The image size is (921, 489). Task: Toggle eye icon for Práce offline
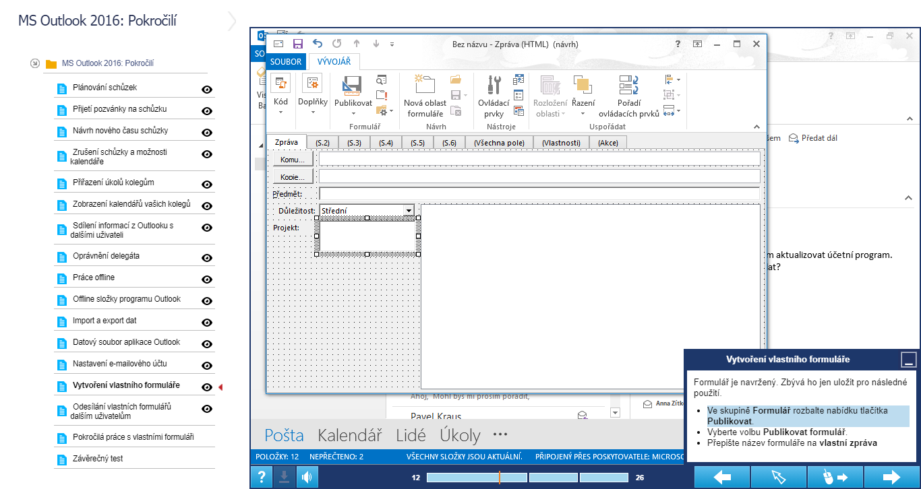(207, 280)
